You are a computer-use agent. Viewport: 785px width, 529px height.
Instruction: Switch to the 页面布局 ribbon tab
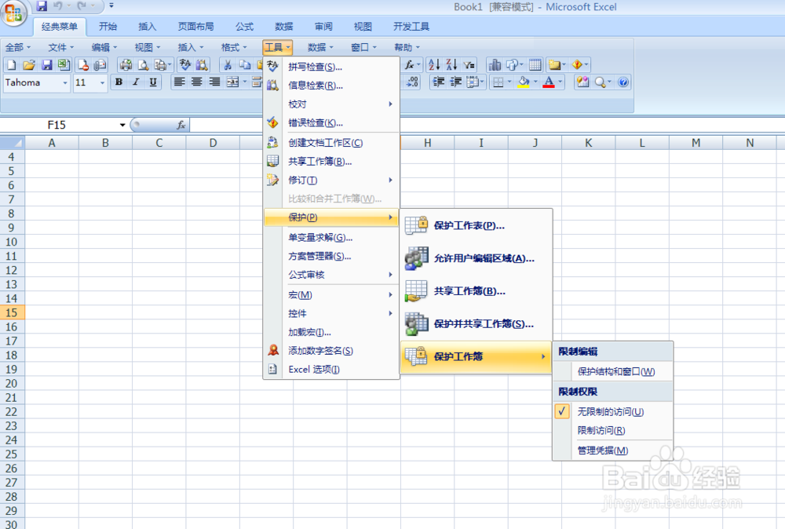click(195, 27)
